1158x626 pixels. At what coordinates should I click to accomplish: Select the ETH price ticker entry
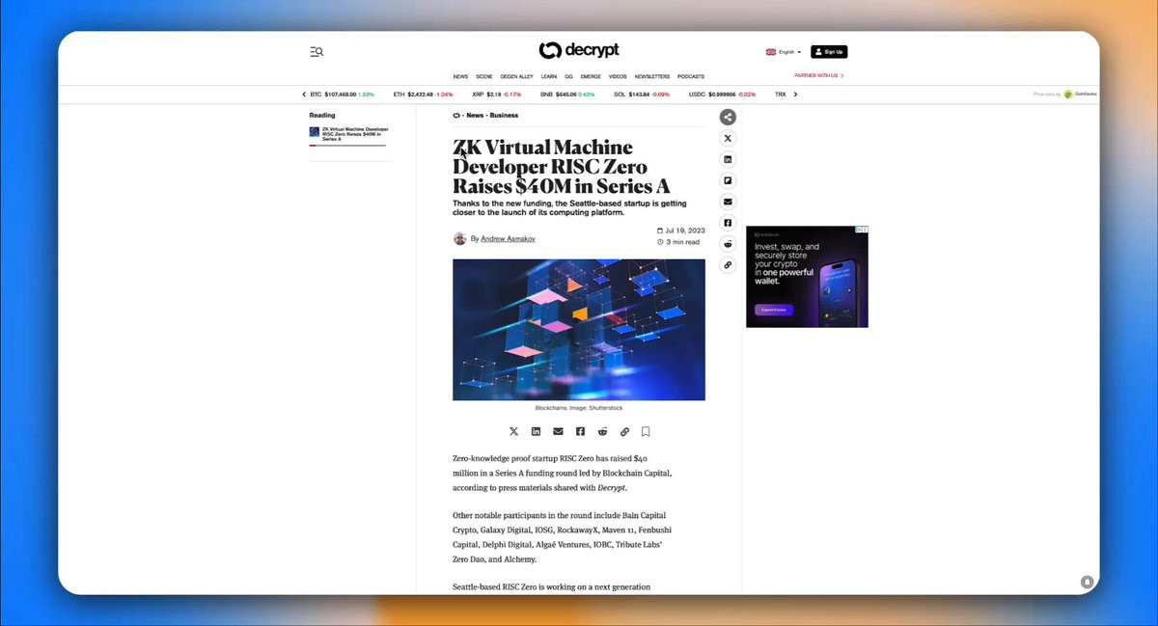pos(424,95)
